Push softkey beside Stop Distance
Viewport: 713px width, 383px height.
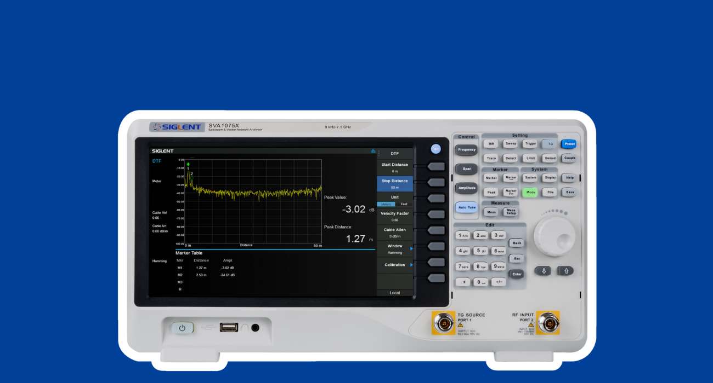[436, 182]
